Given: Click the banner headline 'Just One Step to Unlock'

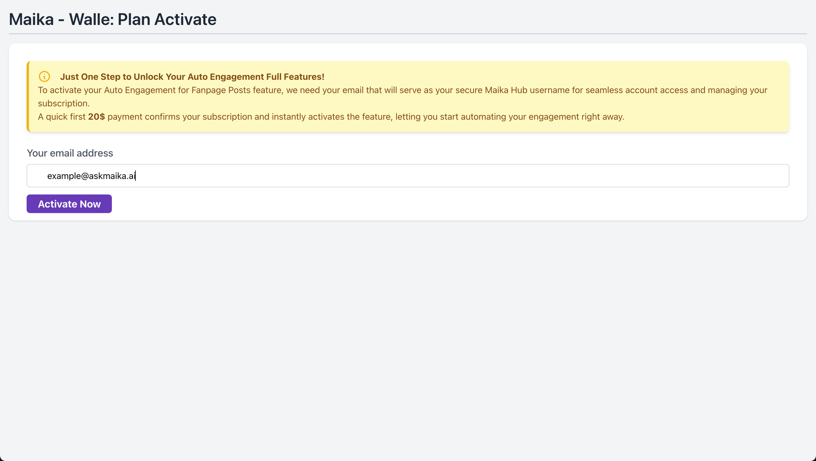Looking at the screenshot, I should click(x=192, y=77).
